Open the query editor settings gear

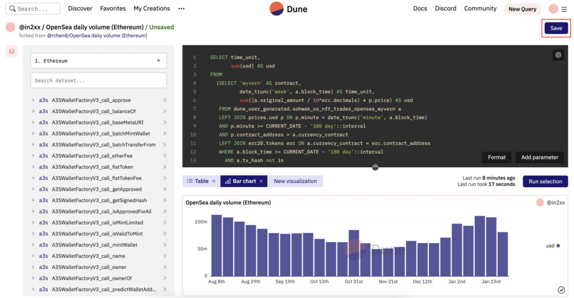(x=558, y=55)
